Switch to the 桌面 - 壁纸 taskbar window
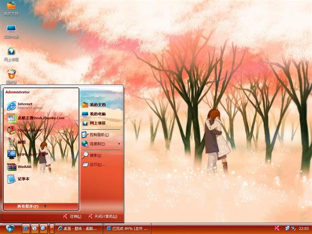 click(78, 229)
